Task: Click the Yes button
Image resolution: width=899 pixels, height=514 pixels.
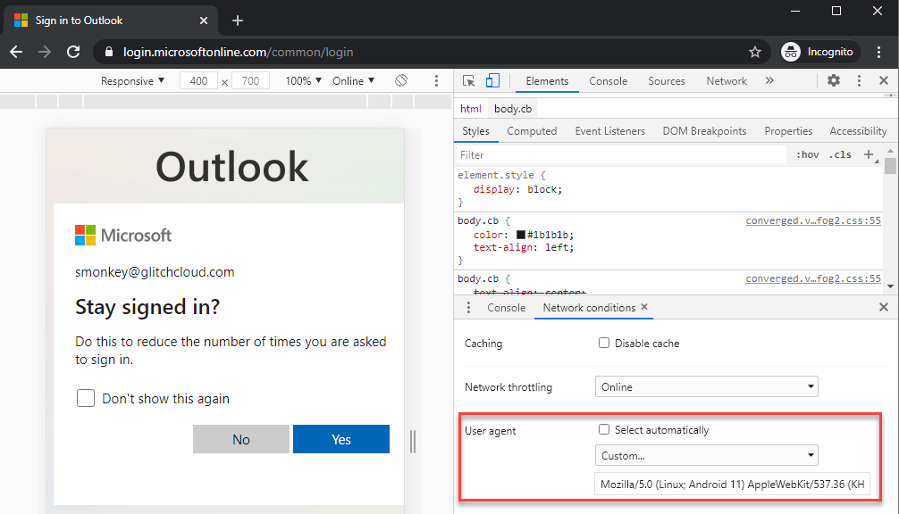Action: tap(341, 439)
